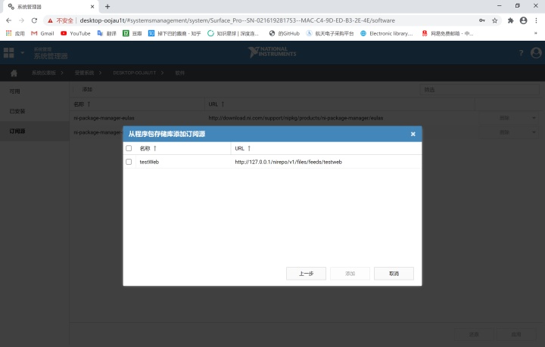Open the GitHub bookmark
Viewport: 545px width, 347px height.
pos(285,33)
